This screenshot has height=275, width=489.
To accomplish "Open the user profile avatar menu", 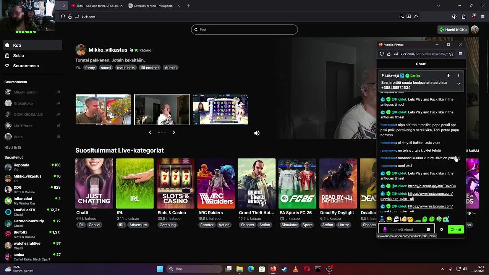I will [474, 29].
